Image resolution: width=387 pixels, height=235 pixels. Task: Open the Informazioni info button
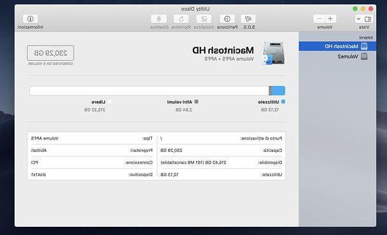click(30, 19)
